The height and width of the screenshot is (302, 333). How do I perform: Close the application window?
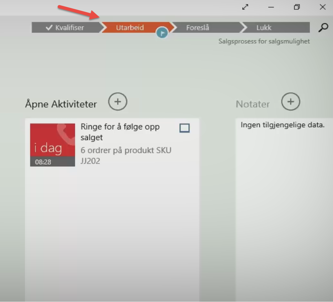click(x=322, y=7)
